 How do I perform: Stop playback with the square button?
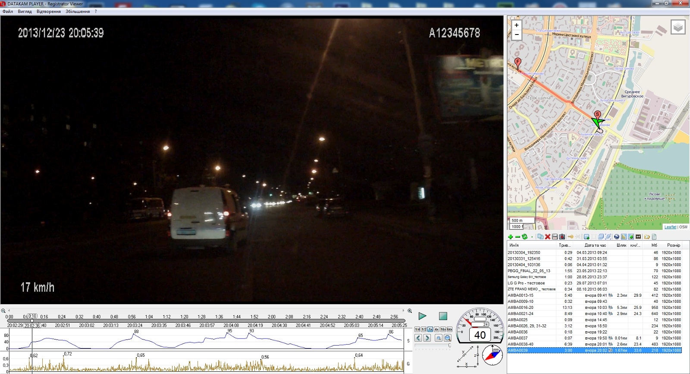[443, 316]
